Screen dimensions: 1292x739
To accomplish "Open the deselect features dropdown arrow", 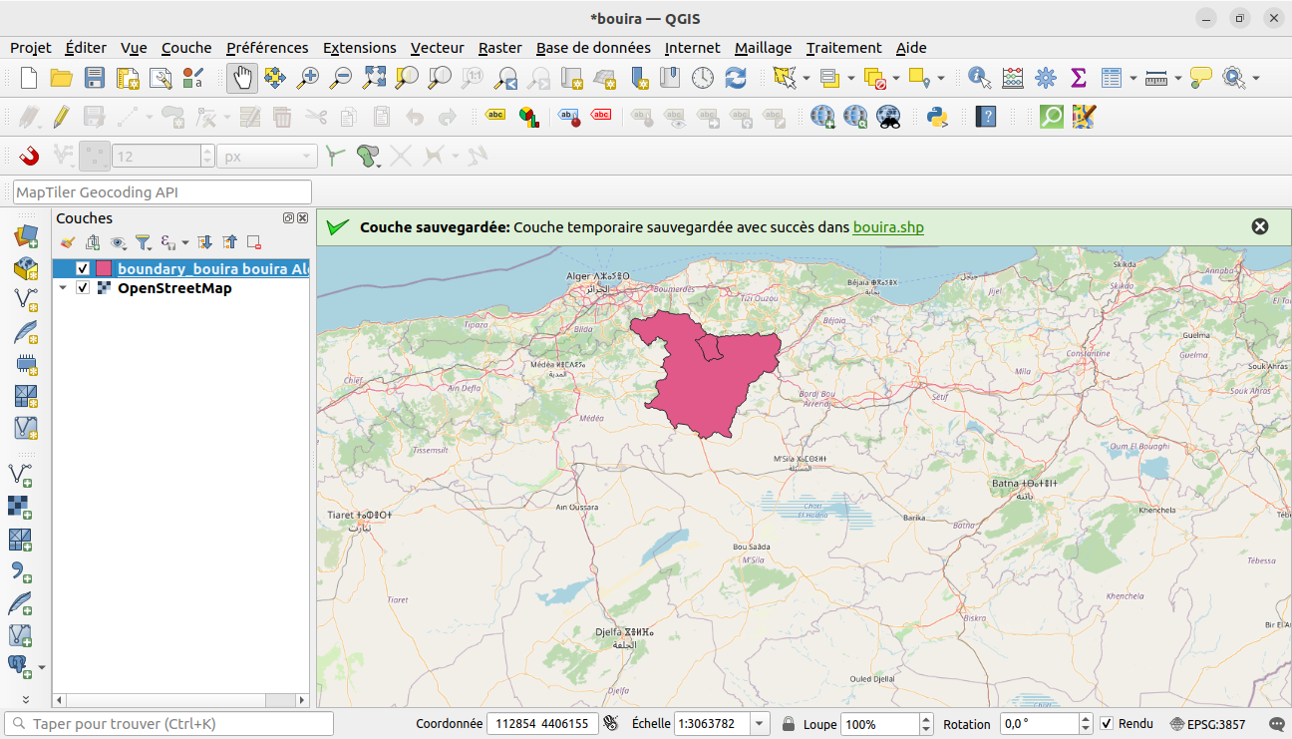I will tap(896, 78).
